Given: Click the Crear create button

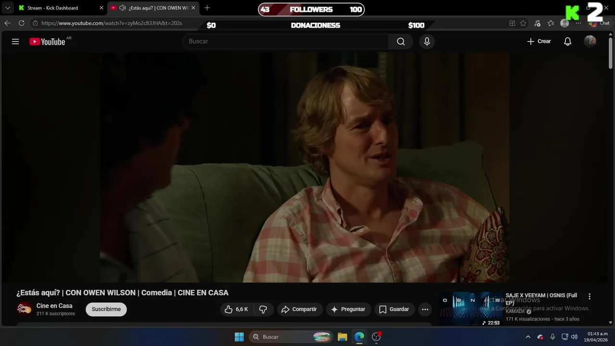Looking at the screenshot, I should pos(539,41).
